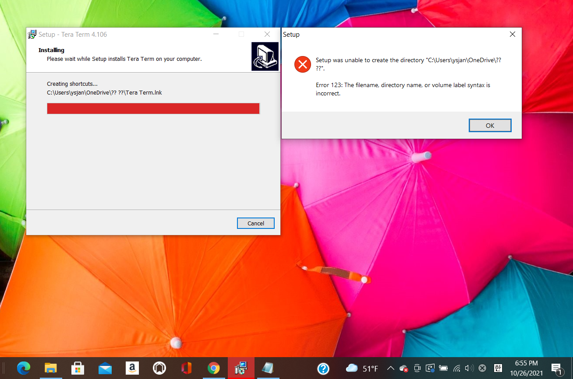
Task: Open Microsoft Office from the taskbar
Action: (187, 368)
